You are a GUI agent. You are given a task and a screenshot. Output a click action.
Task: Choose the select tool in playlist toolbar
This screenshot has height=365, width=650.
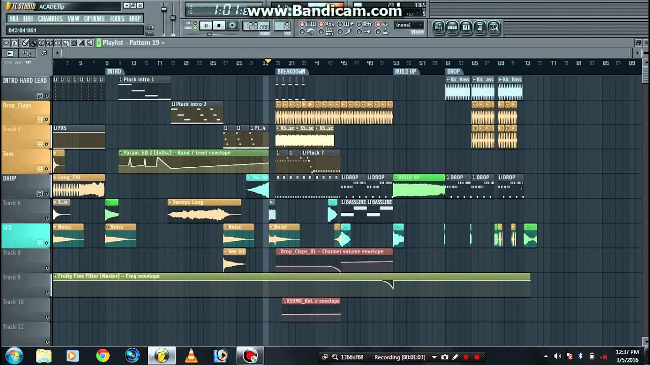(x=74, y=43)
